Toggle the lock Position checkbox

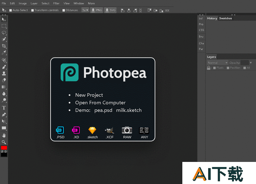228,68
